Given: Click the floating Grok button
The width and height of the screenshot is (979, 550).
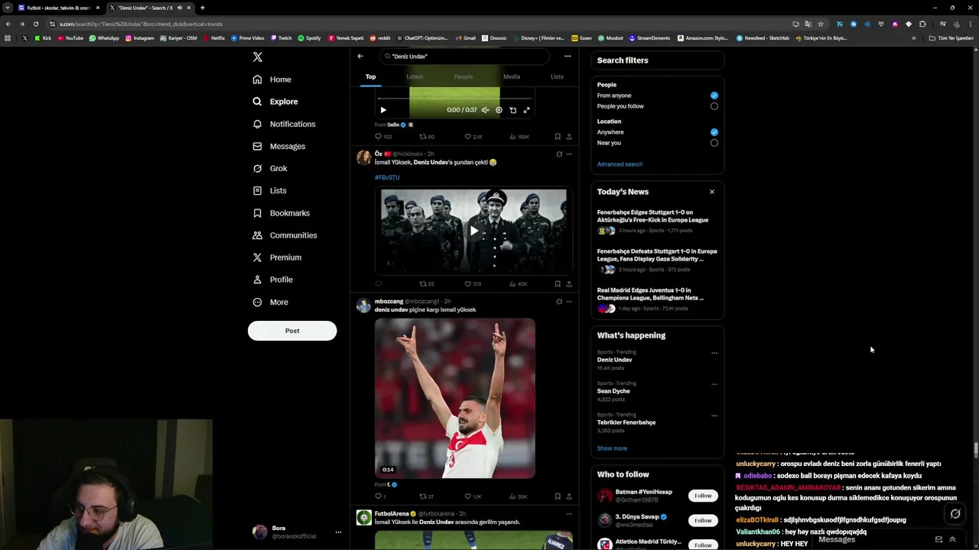Looking at the screenshot, I should pos(955,514).
